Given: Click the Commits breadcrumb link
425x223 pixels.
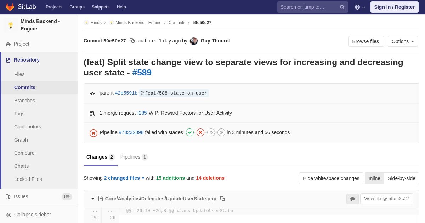Looking at the screenshot, I should click(177, 23).
